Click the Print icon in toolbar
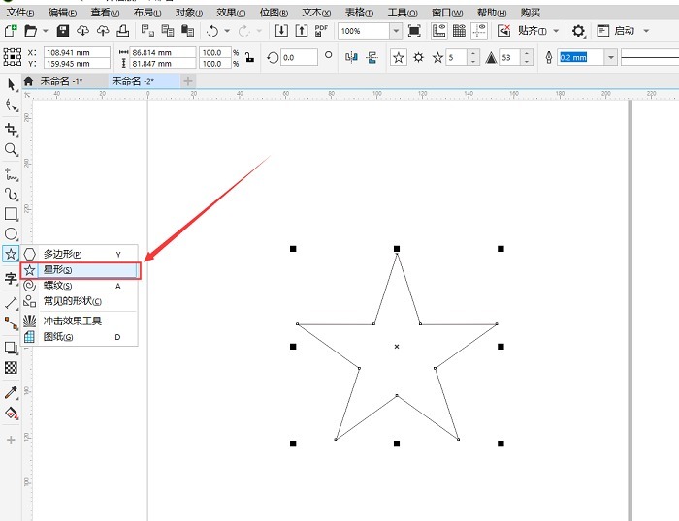The height and width of the screenshot is (521, 679). pos(123,31)
